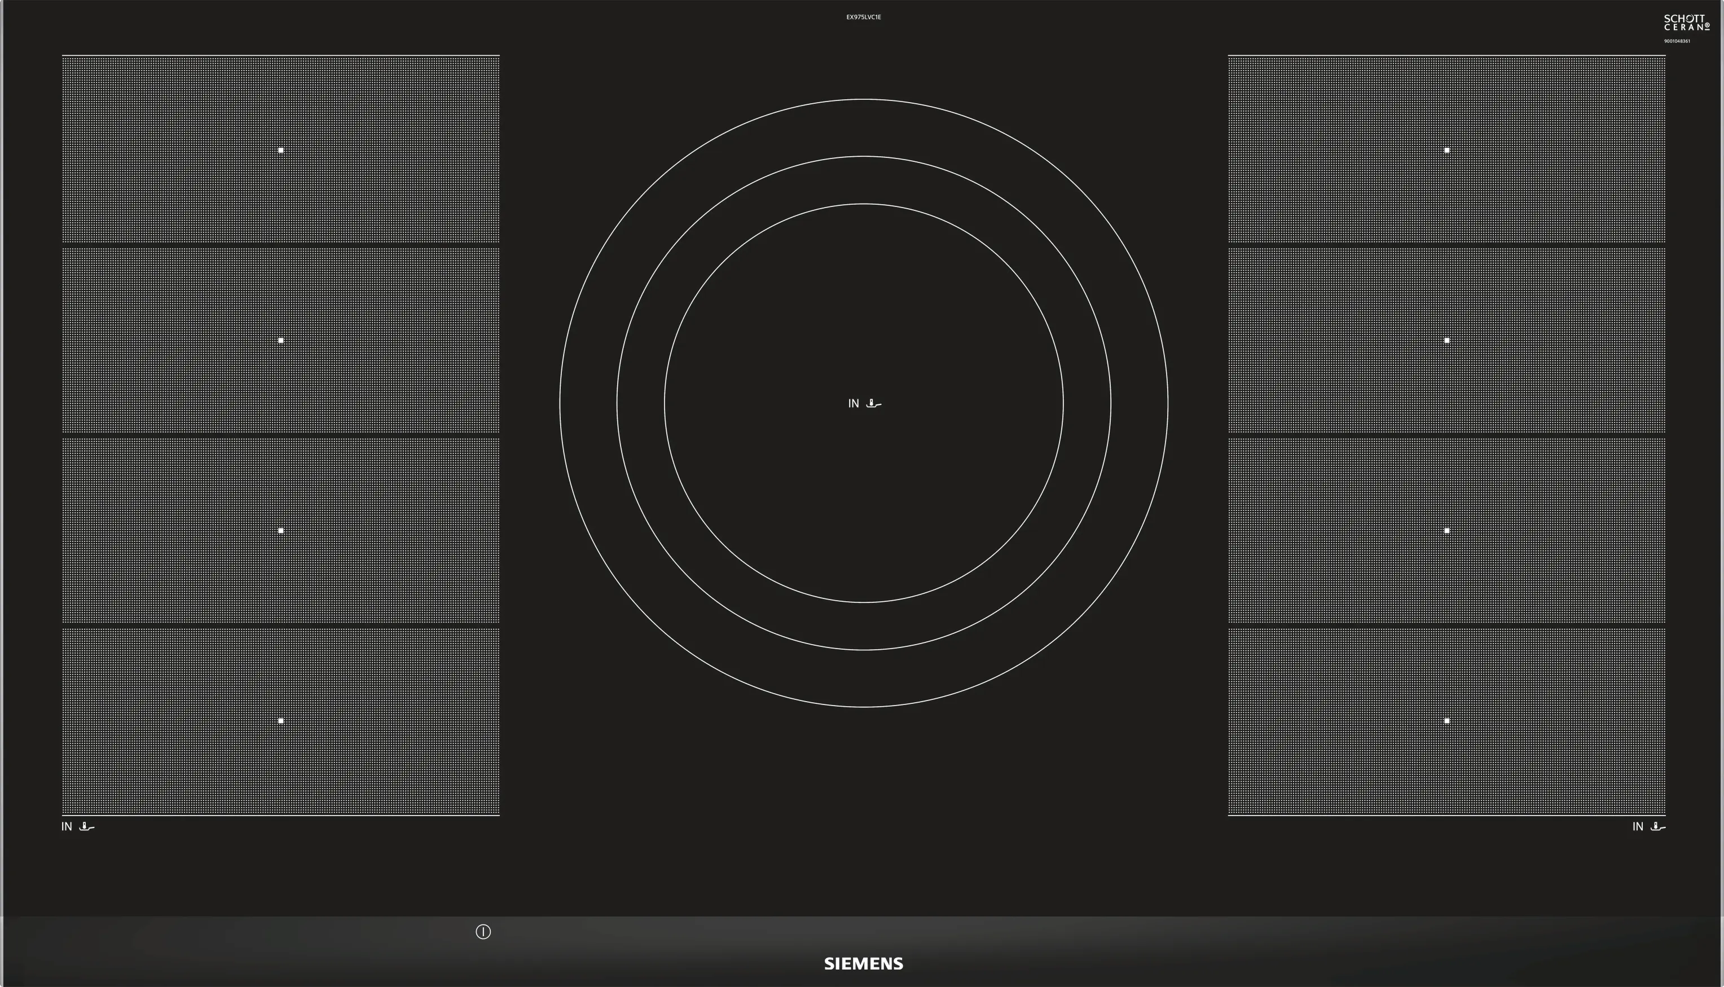Tap center dot of top left zone
The width and height of the screenshot is (1724, 987).
(x=281, y=150)
